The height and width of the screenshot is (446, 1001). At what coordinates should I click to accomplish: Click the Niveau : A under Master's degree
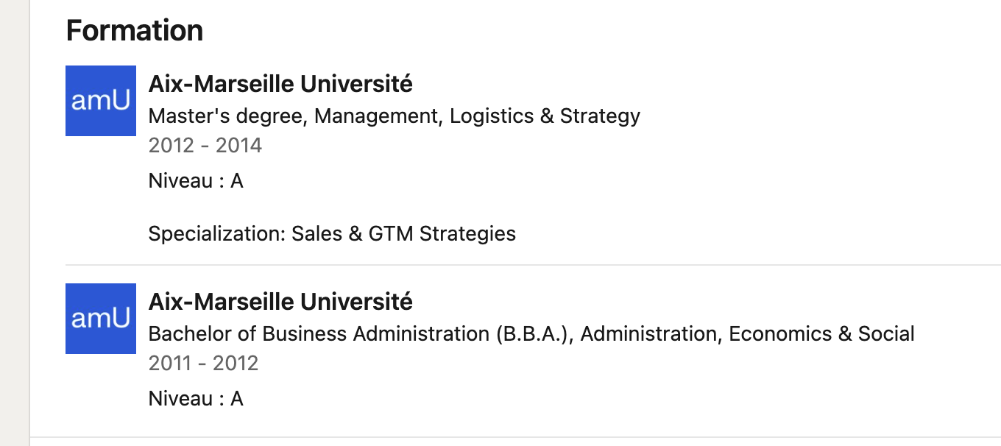(196, 181)
